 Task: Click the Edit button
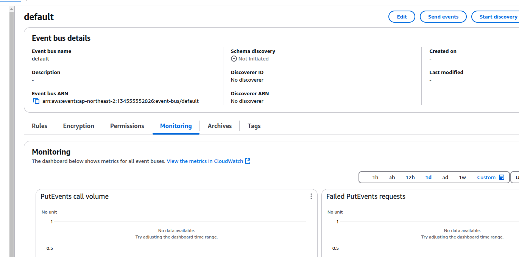coord(402,17)
